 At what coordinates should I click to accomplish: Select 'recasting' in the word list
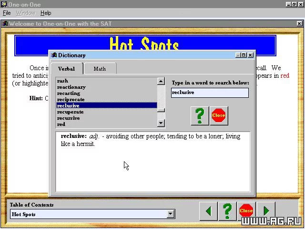[x=107, y=94]
